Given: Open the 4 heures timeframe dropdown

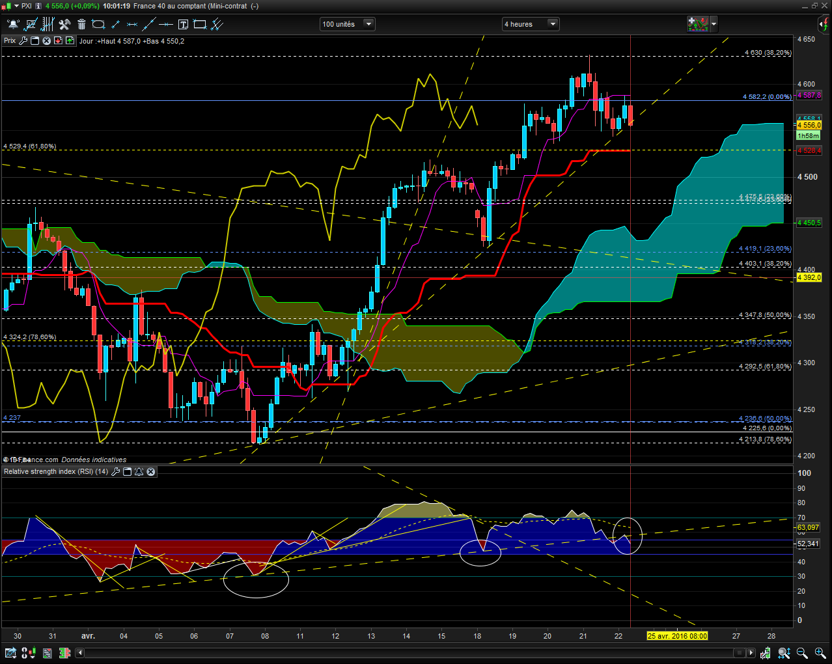Looking at the screenshot, I should [531, 24].
